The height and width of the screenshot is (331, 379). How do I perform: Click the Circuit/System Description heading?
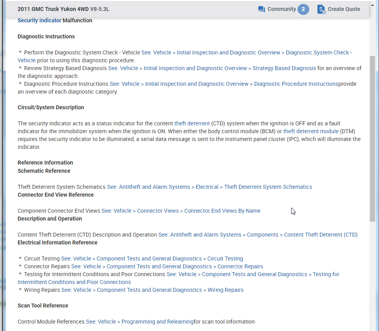tap(51, 107)
